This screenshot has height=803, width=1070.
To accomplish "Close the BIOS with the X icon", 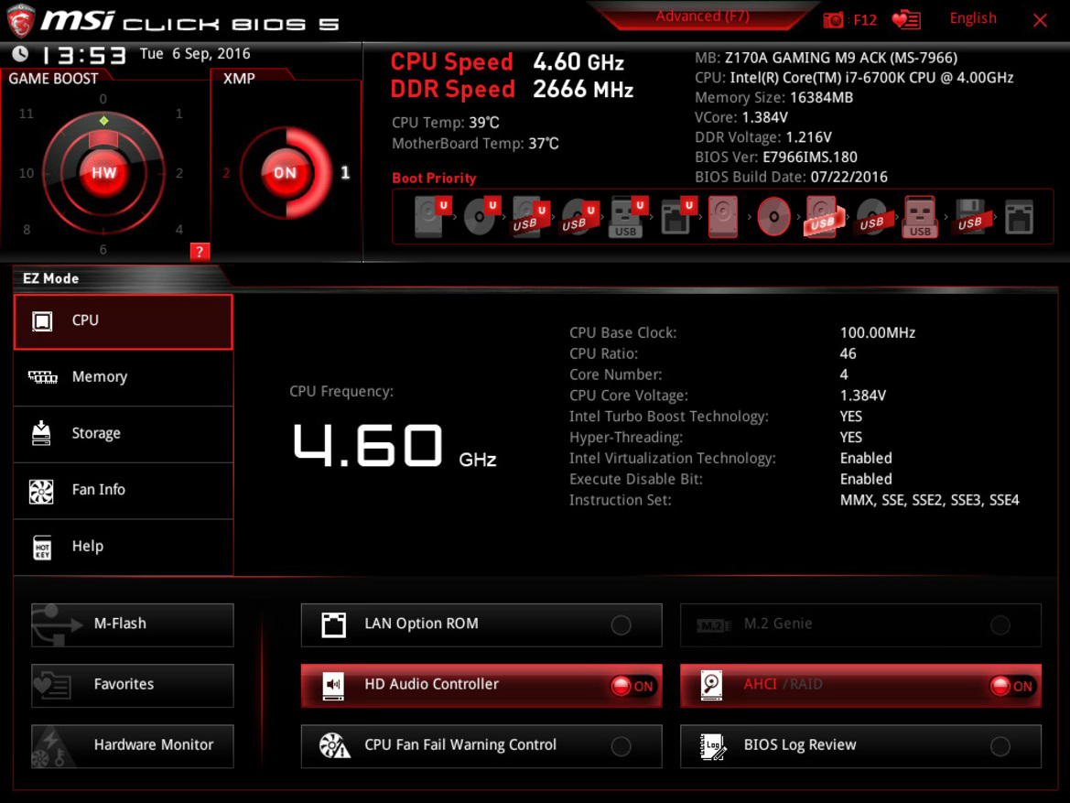I will point(1040,20).
